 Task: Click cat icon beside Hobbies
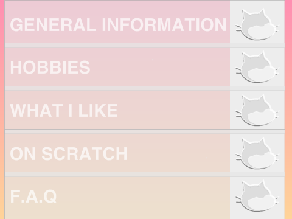coord(257,67)
